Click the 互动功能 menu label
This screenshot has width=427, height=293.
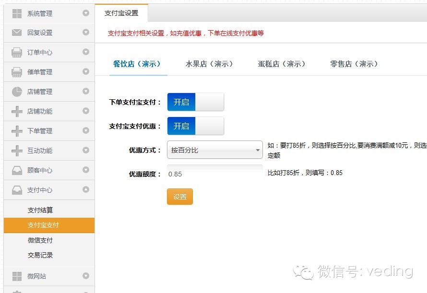click(40, 151)
